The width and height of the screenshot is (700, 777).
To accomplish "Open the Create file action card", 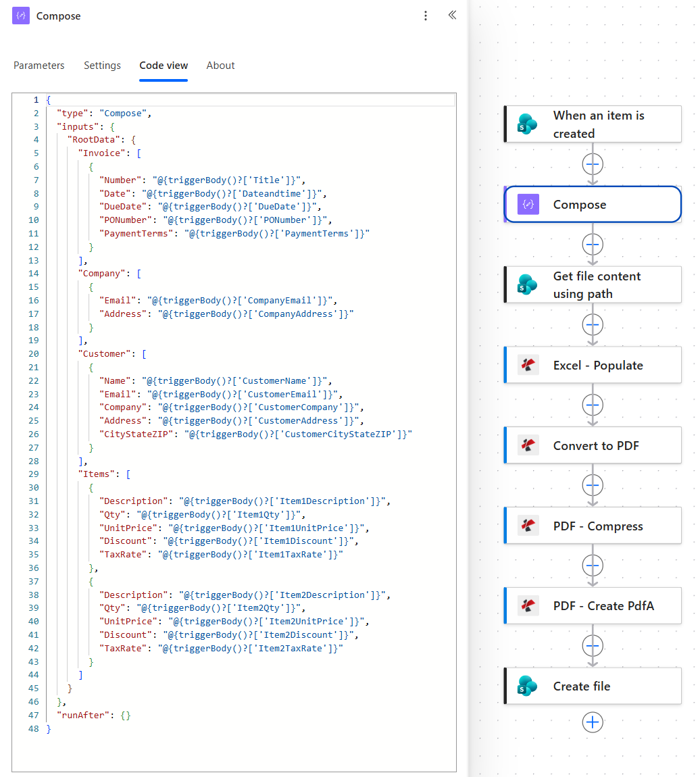I will click(593, 686).
